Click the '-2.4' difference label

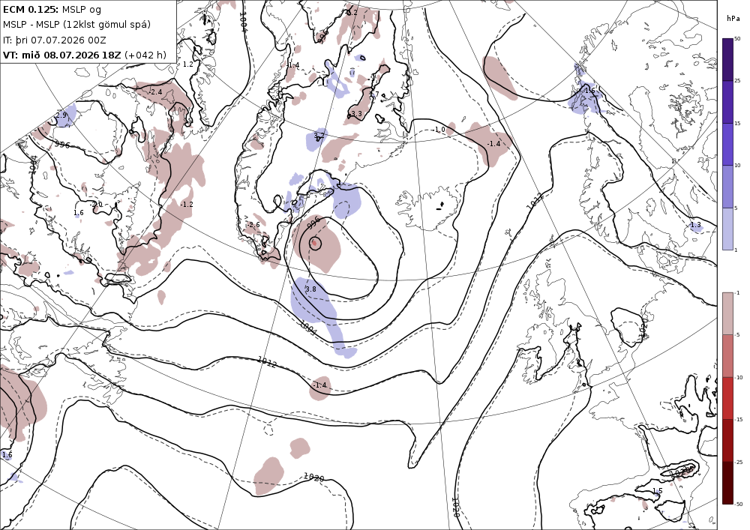(157, 91)
